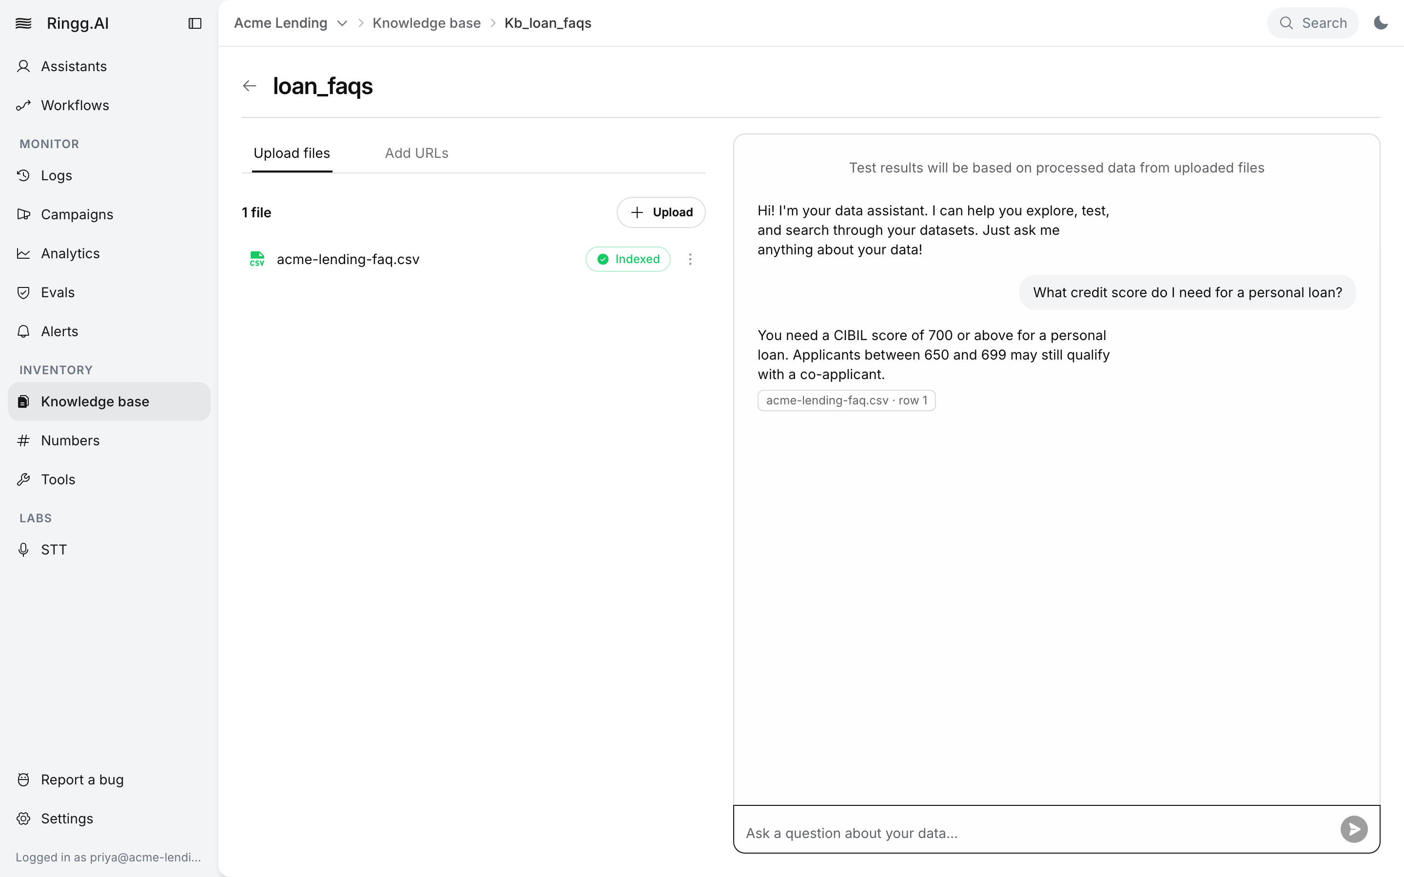Click the Indexed status badge

(x=628, y=259)
